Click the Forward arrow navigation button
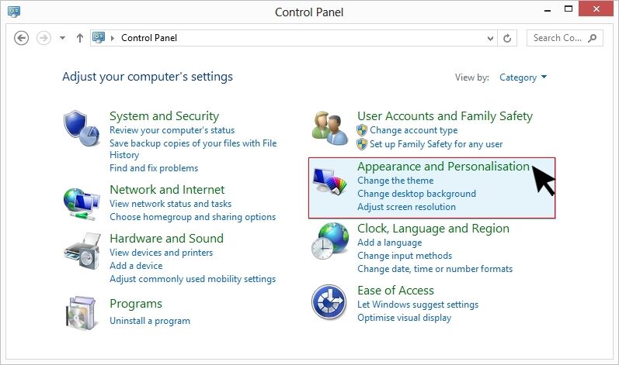This screenshot has width=619, height=365. pos(43,38)
